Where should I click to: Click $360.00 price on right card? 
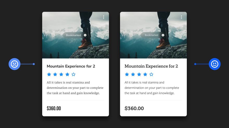point(134,108)
